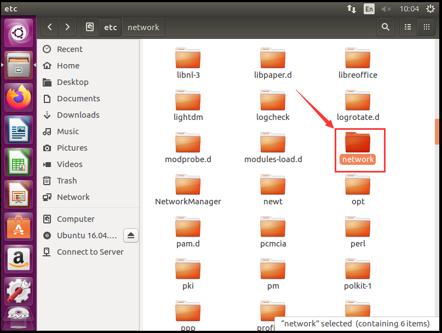Open Documents in the sidebar
The height and width of the screenshot is (333, 442).
pos(88,99)
